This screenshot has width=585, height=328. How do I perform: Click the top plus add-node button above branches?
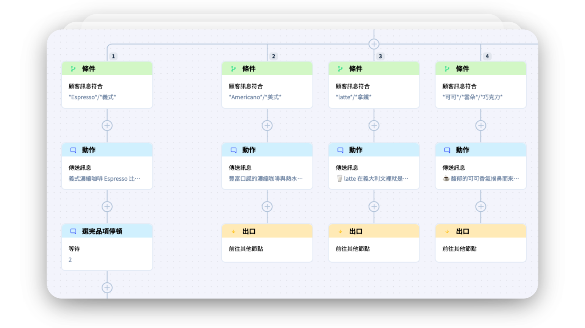click(374, 44)
